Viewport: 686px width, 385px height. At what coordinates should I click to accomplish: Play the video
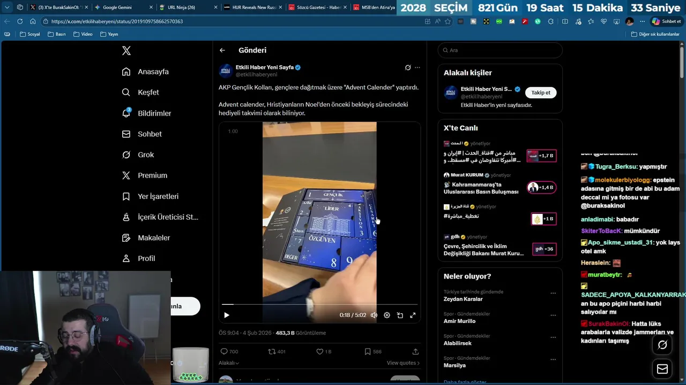227,315
